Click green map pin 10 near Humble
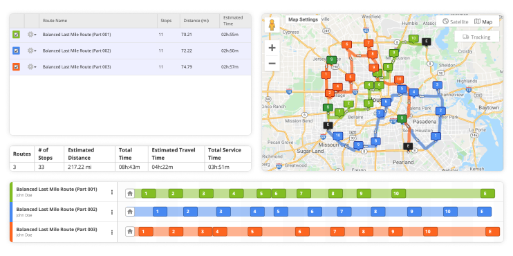Screen dimensions: 513x256 click(413, 39)
